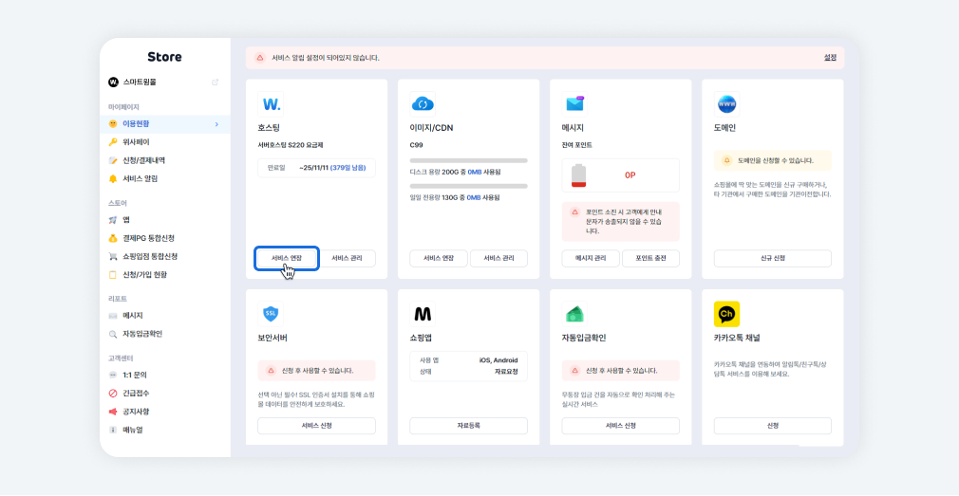Click 서비스 관리 button in 호스팅 card
Viewport: 959px width, 496px height.
click(347, 258)
